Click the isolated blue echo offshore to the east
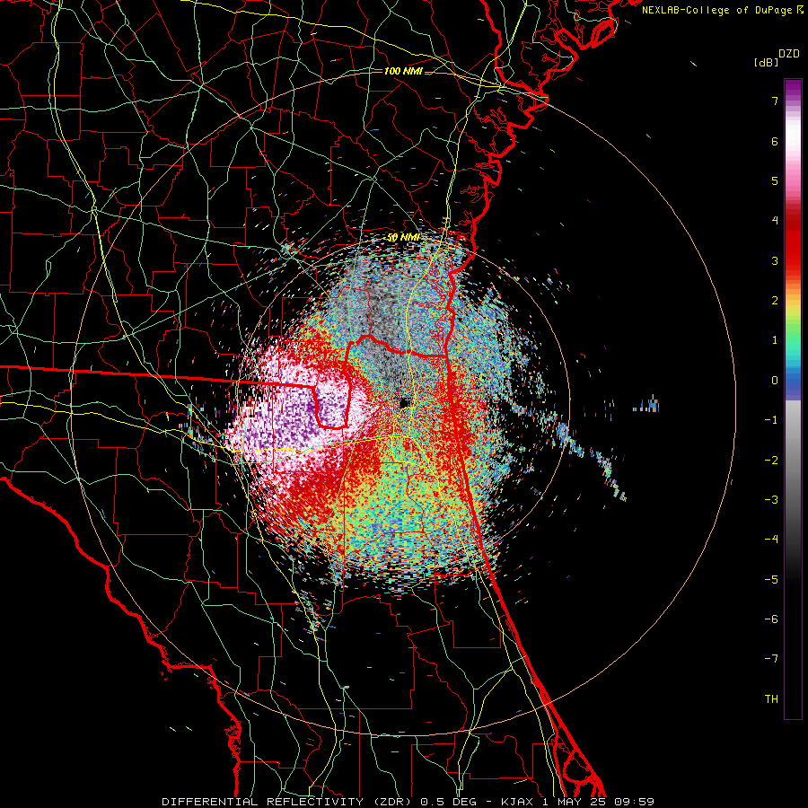This screenshot has height=808, width=808. click(x=647, y=405)
